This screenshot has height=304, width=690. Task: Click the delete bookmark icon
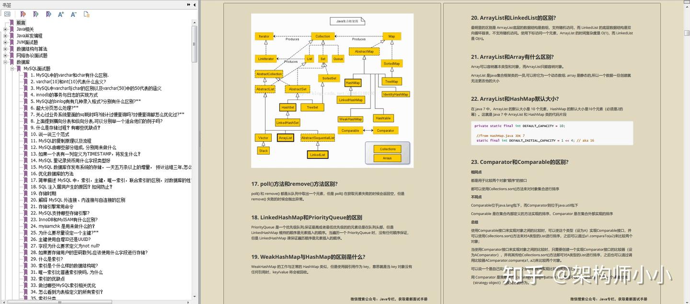23,14
